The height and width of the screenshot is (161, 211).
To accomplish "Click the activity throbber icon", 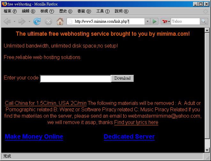I will pos(206,11).
